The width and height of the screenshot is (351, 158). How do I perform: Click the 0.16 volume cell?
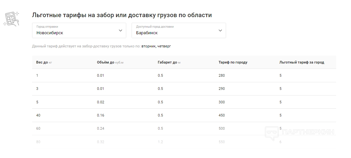100,115
